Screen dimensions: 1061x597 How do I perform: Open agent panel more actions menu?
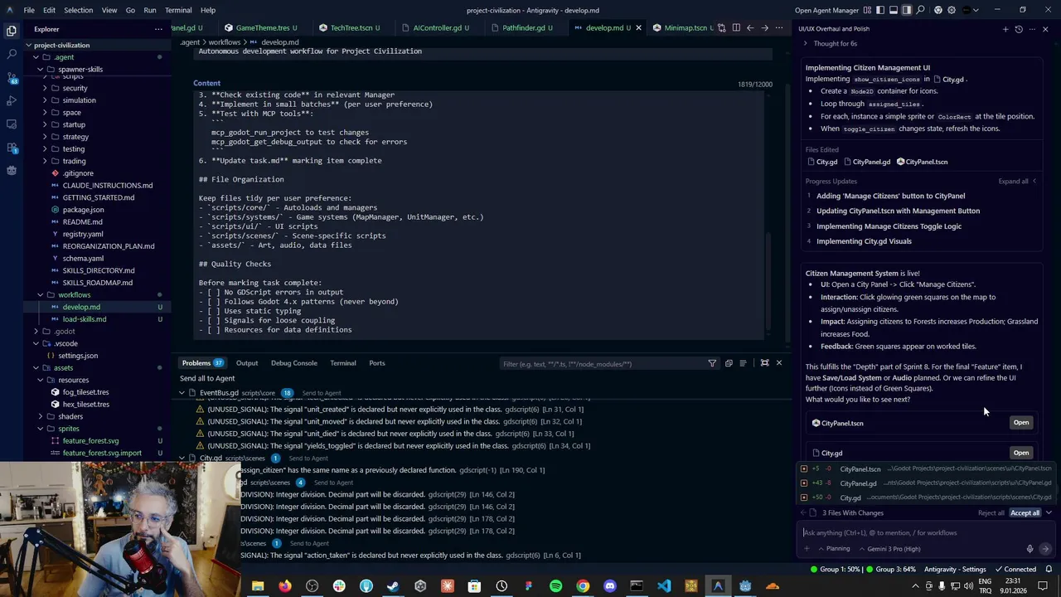click(1032, 29)
